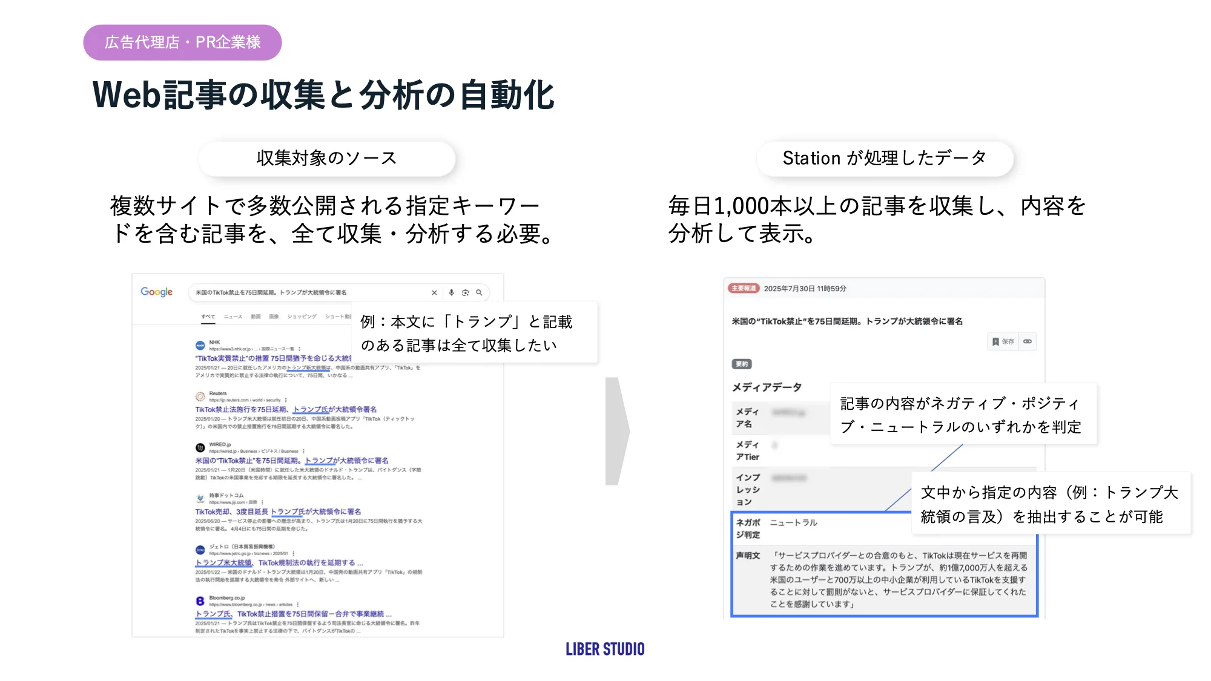
Task: Copy the article via the chain link icon
Action: [x=1028, y=341]
